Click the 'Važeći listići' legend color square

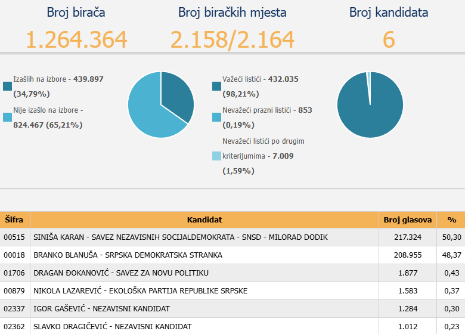click(217, 86)
